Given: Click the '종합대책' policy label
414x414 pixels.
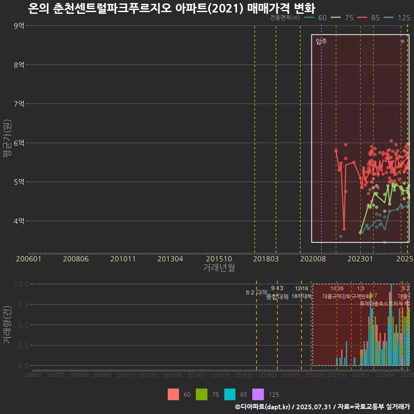Looking at the screenshot, I should coord(277,297).
